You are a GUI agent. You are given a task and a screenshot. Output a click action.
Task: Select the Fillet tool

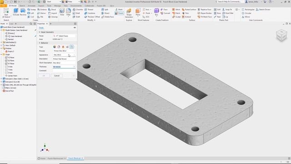(68, 12)
